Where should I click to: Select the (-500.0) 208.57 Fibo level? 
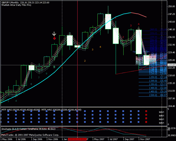coord(158,95)
